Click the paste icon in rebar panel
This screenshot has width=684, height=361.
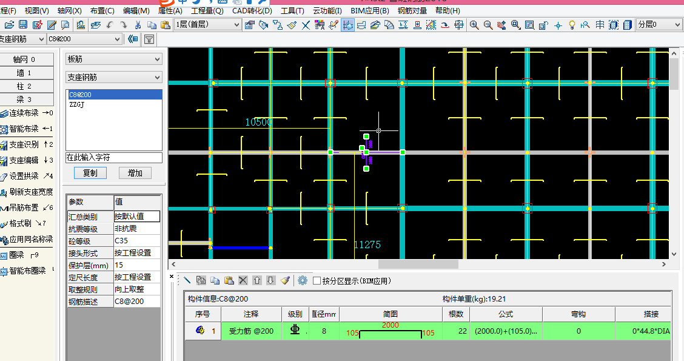click(229, 280)
